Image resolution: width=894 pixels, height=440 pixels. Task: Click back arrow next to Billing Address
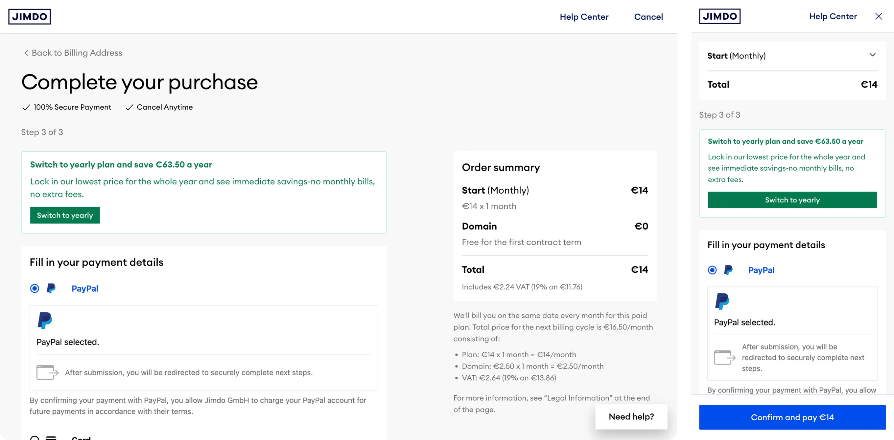pyautogui.click(x=26, y=52)
